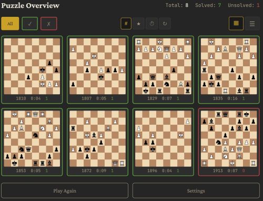Click the Solved: 7 counter
Screen dimensions: 263x201
click(x=208, y=5)
